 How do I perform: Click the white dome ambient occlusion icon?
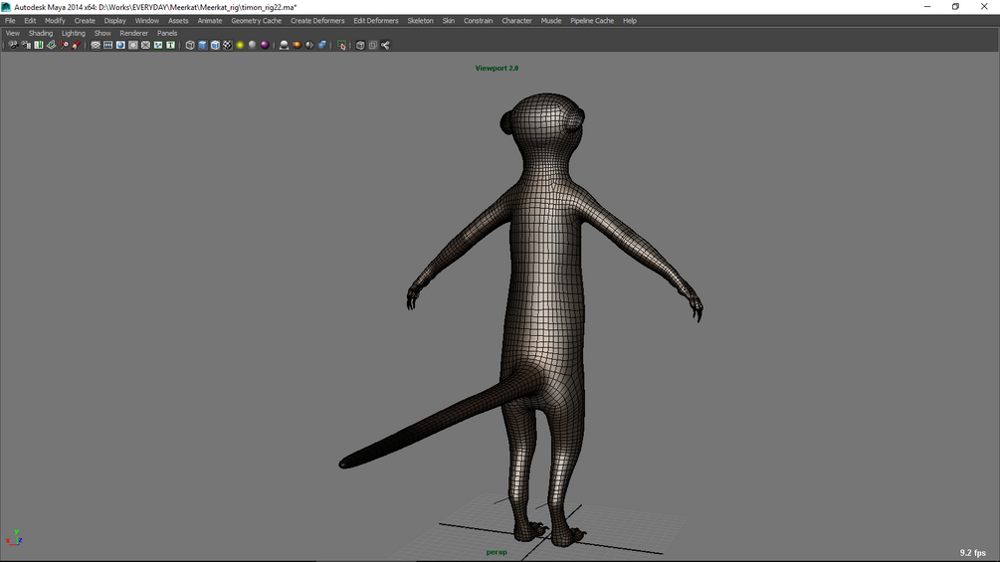[x=284, y=45]
